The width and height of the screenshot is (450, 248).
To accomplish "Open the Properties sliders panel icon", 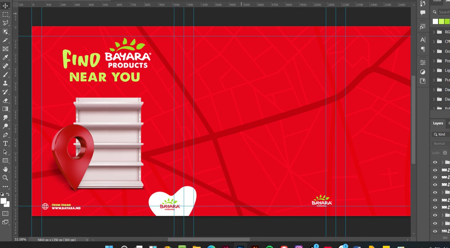I will tap(423, 62).
